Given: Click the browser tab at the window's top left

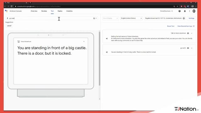Looking at the screenshot, I should [16, 3].
